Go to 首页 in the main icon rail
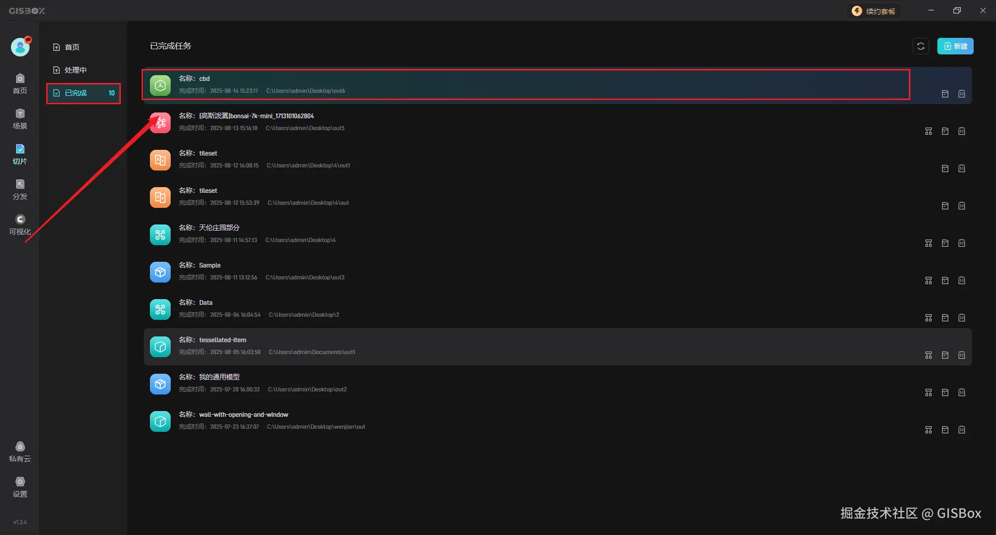 click(x=20, y=84)
